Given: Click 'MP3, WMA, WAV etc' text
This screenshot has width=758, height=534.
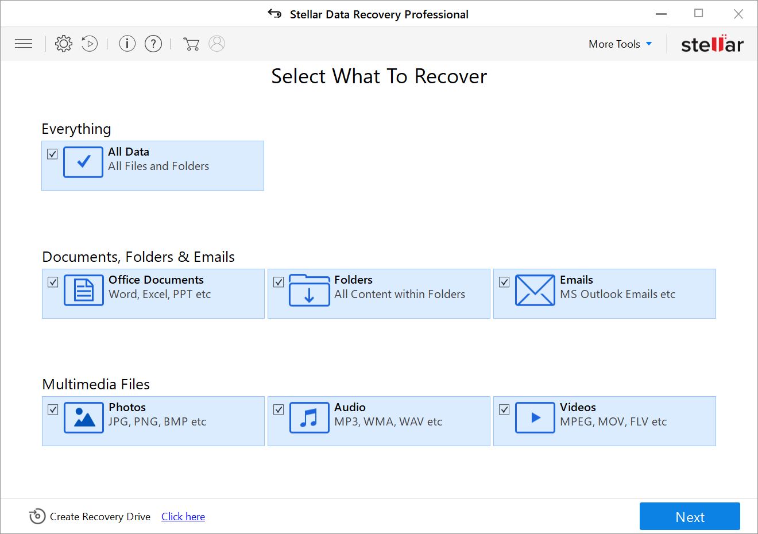Looking at the screenshot, I should [388, 421].
